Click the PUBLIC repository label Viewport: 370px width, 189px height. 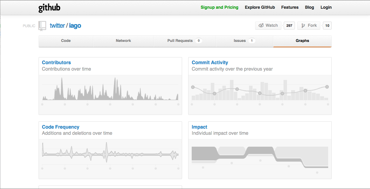pos(29,26)
